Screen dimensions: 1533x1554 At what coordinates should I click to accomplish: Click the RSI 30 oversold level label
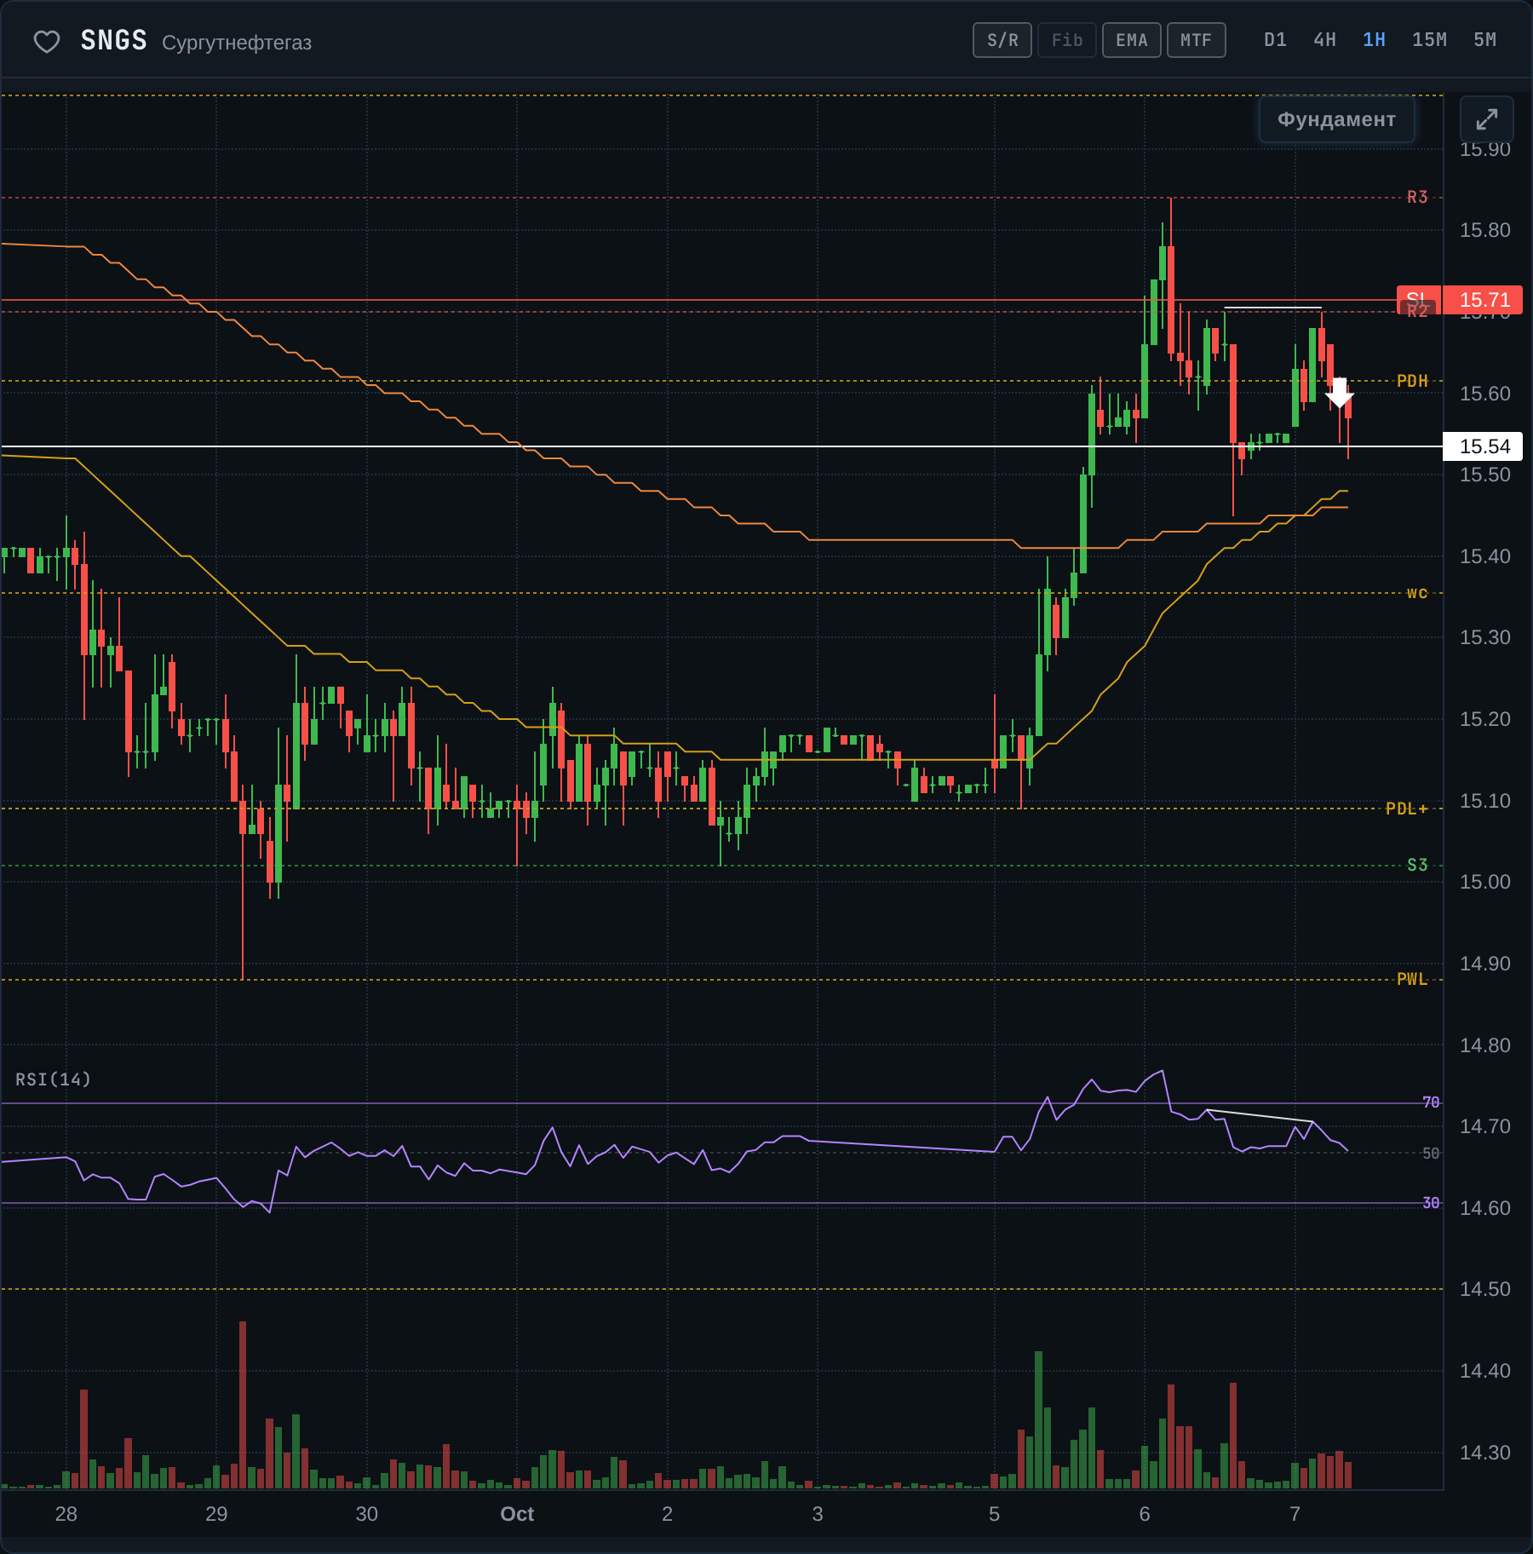click(1431, 1203)
